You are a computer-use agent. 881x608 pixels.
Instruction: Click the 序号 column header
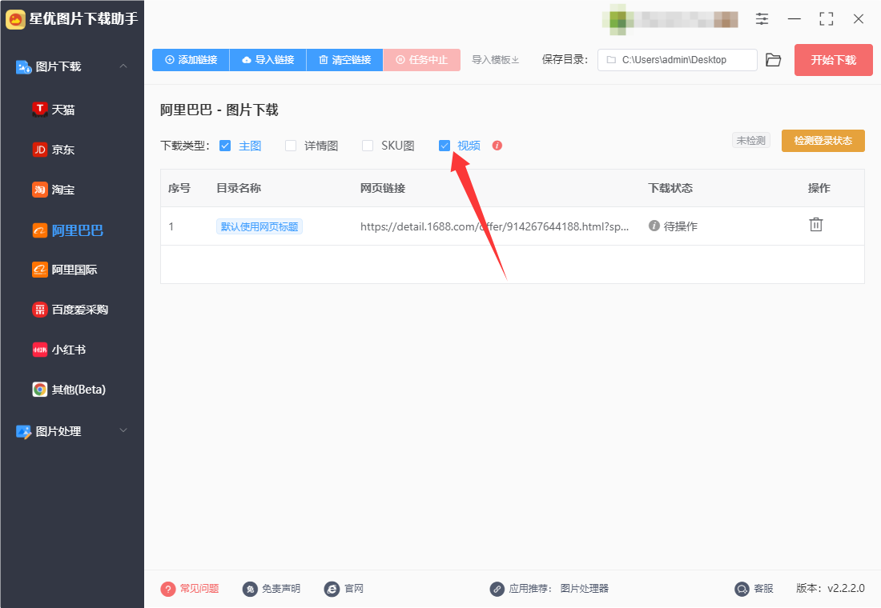pyautogui.click(x=179, y=188)
